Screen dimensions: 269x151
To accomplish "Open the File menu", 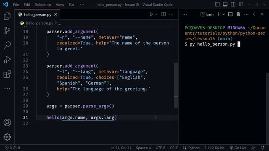I will 16,5.
